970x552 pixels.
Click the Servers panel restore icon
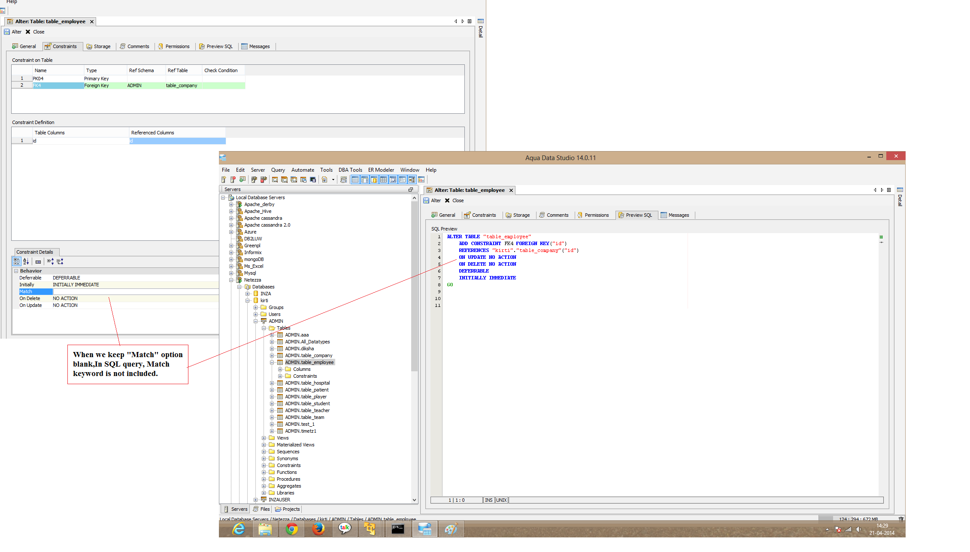click(x=411, y=190)
